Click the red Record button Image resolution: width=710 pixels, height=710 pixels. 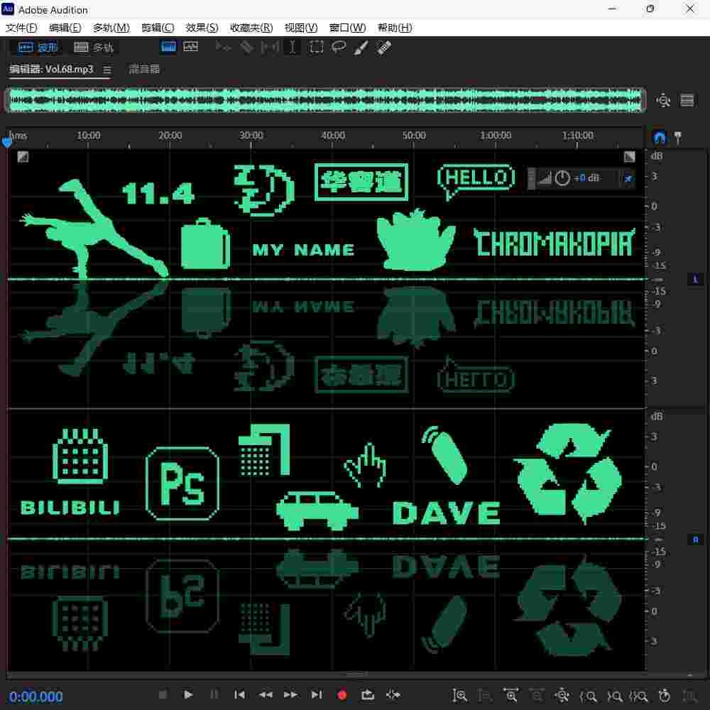tap(342, 695)
